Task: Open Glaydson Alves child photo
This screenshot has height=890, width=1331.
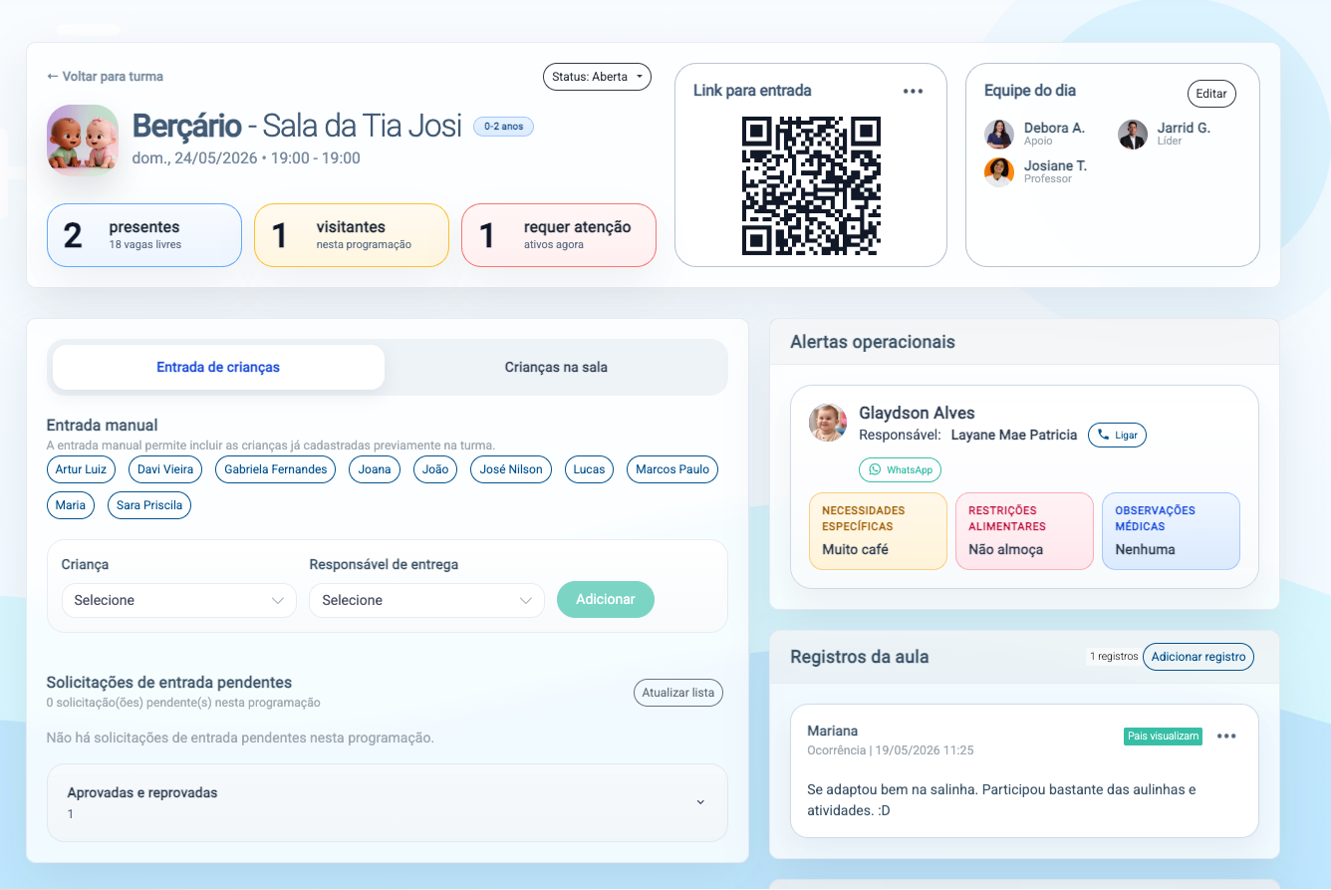Action: [828, 423]
